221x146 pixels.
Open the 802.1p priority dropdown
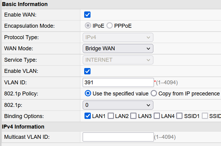coord(118,105)
